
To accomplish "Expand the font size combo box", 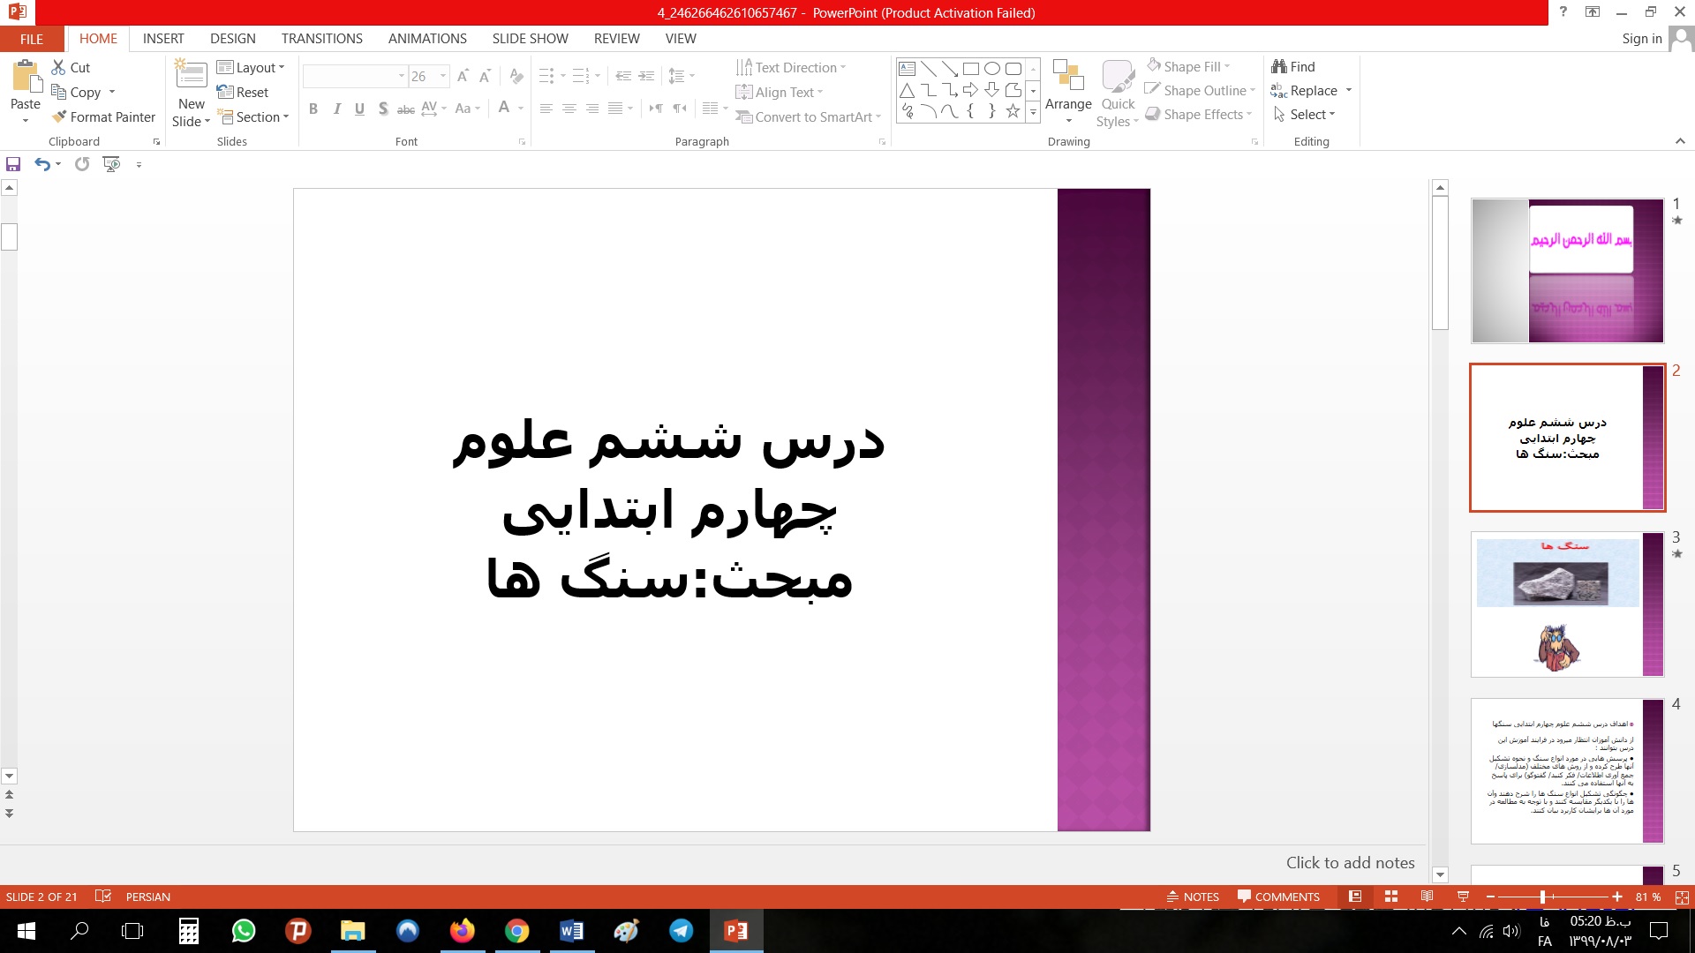I will pos(443,76).
